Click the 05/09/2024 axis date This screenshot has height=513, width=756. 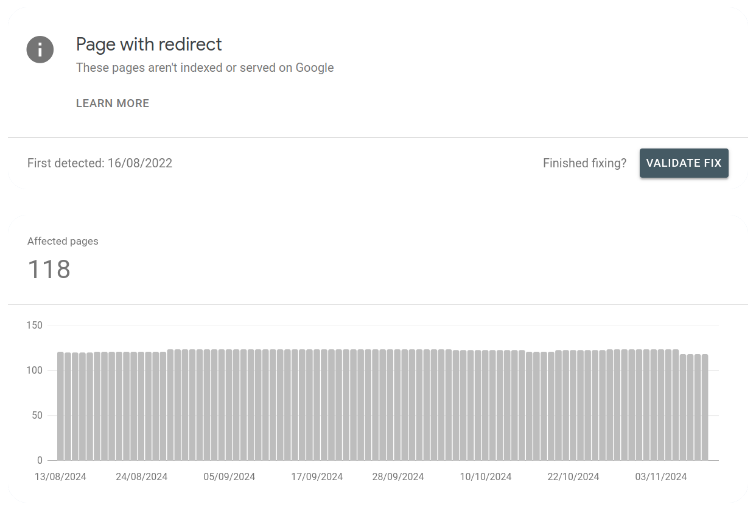(229, 476)
